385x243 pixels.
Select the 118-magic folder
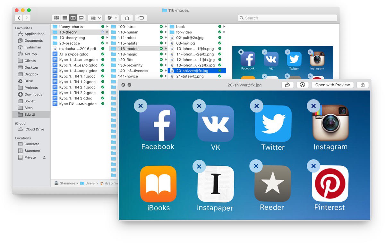[x=138, y=54]
